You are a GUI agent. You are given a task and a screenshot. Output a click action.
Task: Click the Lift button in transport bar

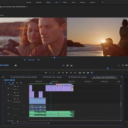80,73
